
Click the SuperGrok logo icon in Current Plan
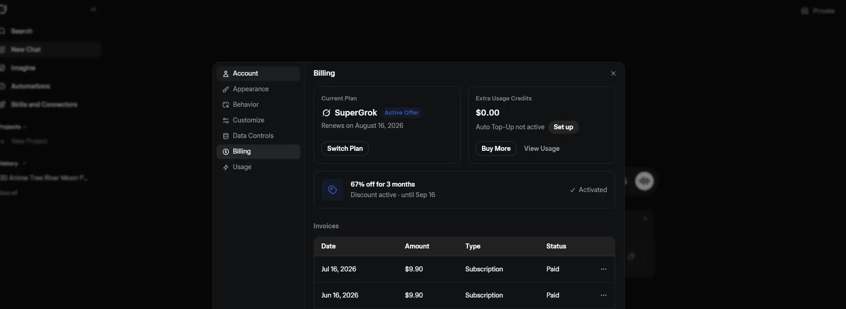(x=326, y=113)
